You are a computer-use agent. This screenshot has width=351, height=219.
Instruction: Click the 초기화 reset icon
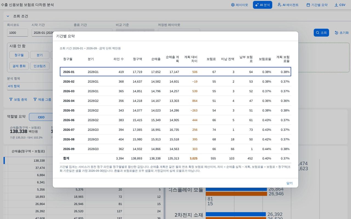(x=336, y=33)
